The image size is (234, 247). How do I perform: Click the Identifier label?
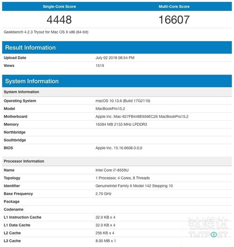point(12,186)
